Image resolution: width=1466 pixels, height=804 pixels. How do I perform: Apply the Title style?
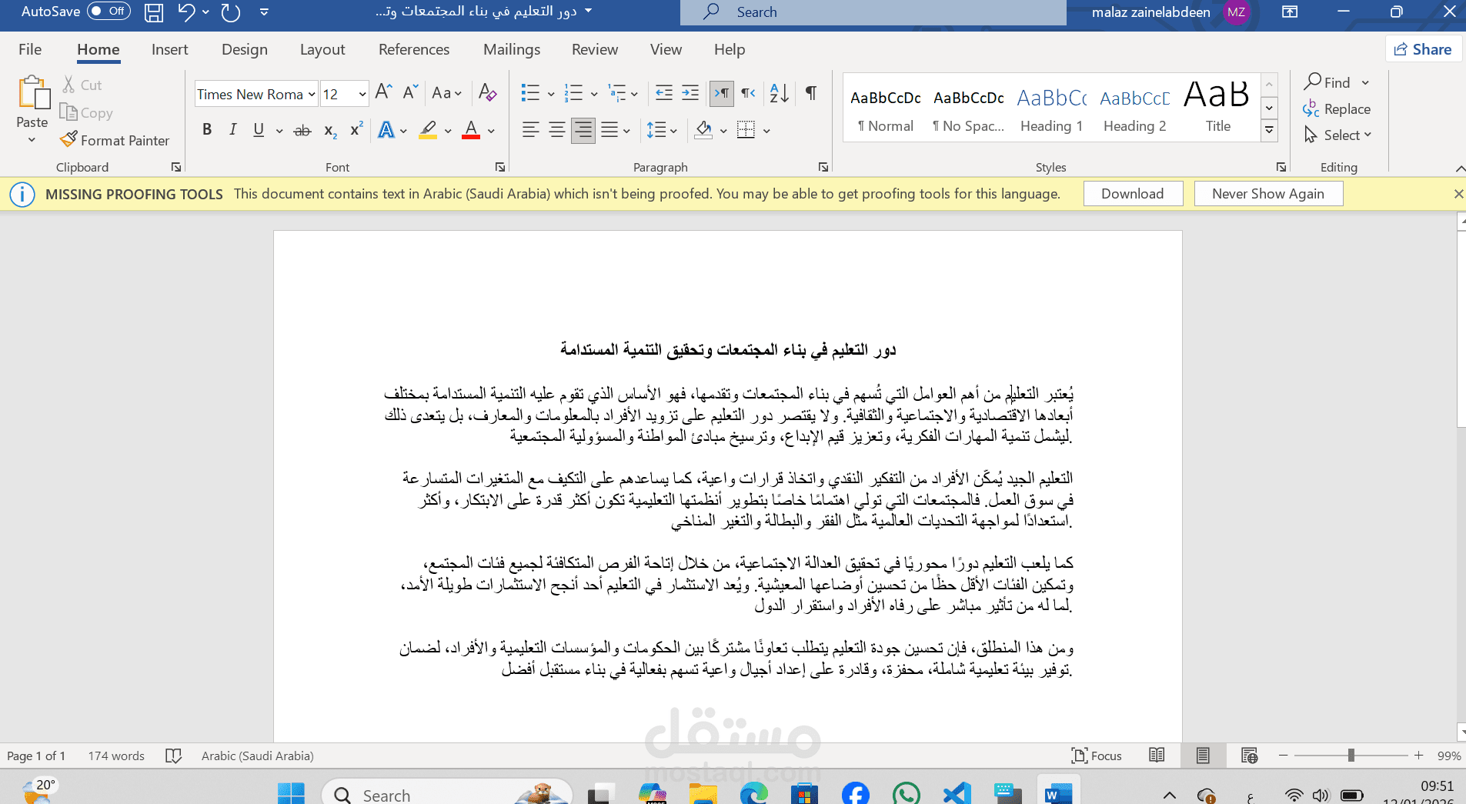point(1217,110)
